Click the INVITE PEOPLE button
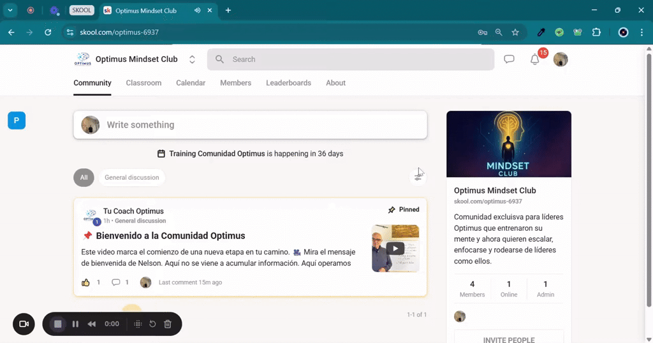 coord(509,337)
